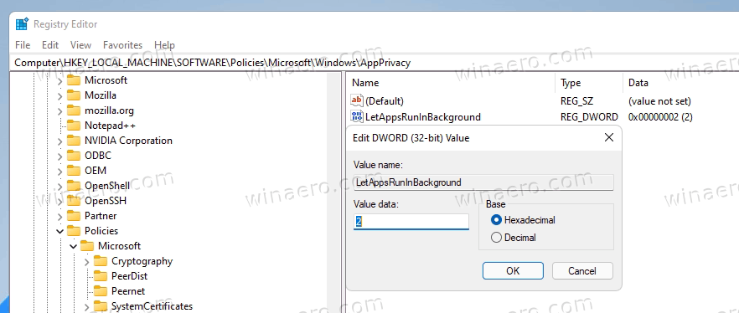739x313 pixels.
Task: Click the REG_SZ type cell
Action: [x=576, y=100]
